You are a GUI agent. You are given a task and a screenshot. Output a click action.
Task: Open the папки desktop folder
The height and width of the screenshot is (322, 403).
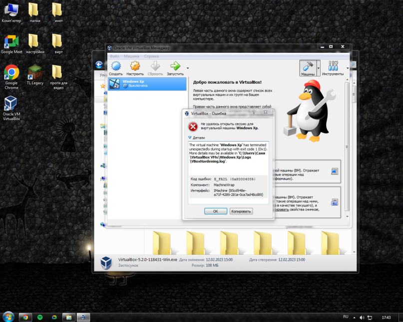point(34,13)
